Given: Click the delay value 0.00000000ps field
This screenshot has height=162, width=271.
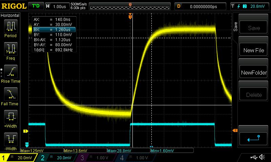Looking at the screenshot, I should pyautogui.click(x=201, y=6).
